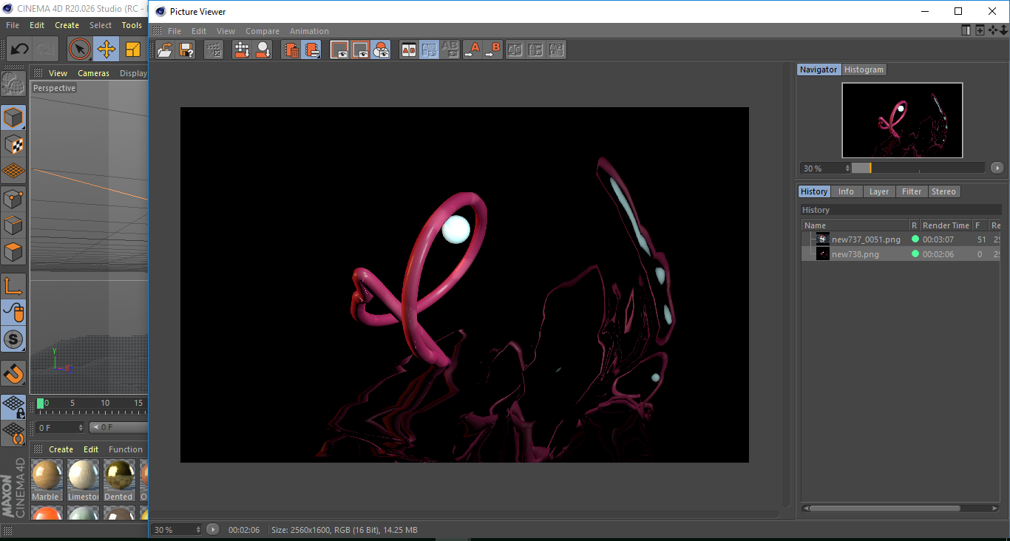
Task: Click New Window plus icon top-right
Action: point(980,30)
